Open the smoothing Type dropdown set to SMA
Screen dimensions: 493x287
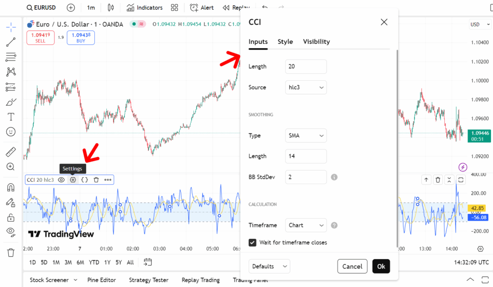pyautogui.click(x=306, y=135)
